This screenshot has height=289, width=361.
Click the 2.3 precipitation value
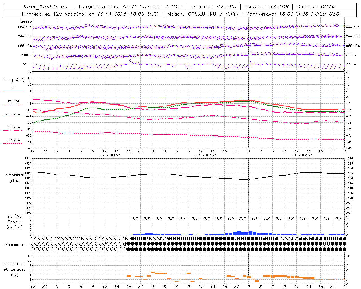click(243, 219)
